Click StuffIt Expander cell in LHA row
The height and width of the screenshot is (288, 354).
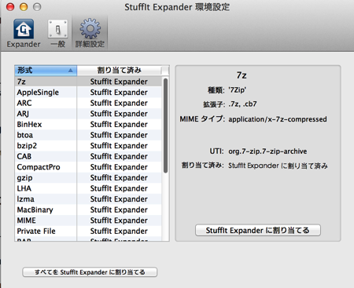tap(119, 188)
